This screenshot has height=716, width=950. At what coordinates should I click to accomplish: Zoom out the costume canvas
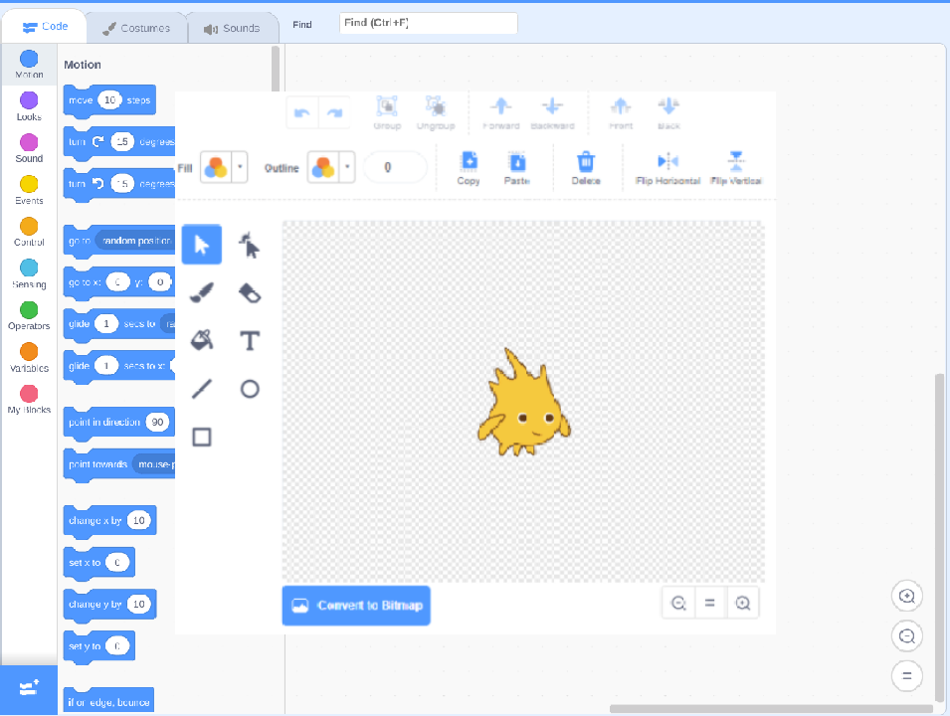pyautogui.click(x=678, y=604)
